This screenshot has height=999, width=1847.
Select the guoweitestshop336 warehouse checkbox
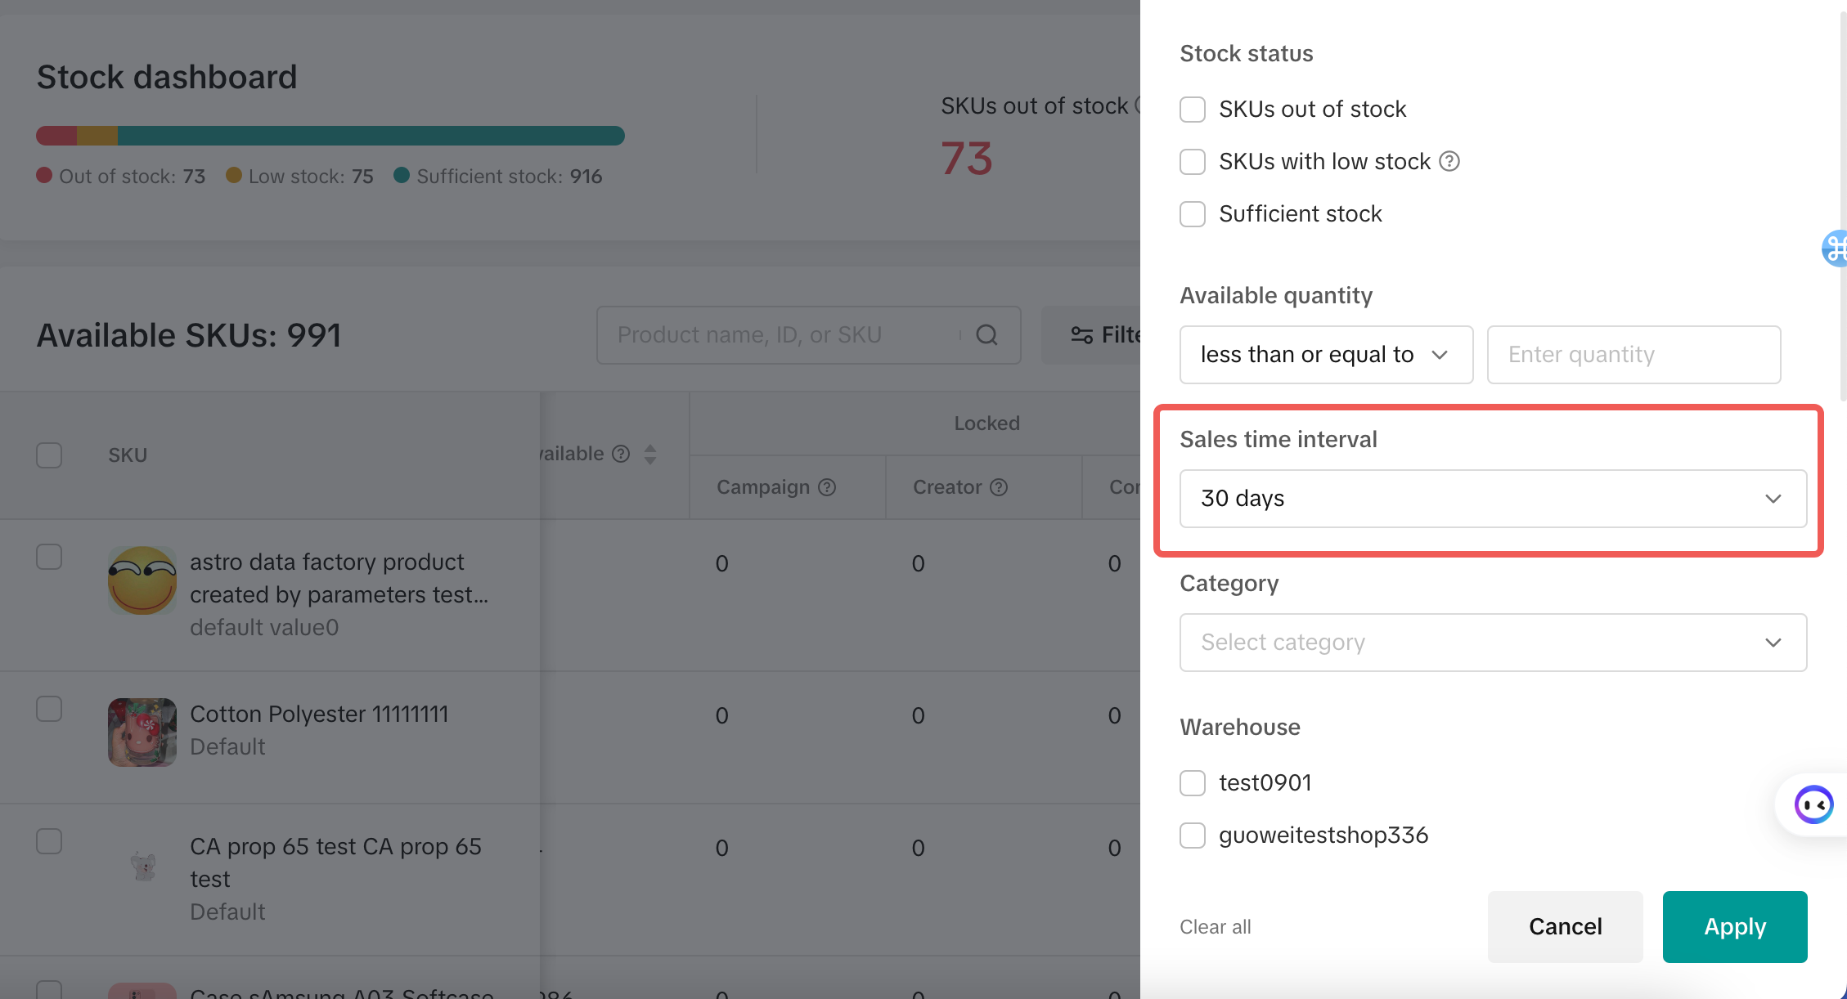(x=1193, y=835)
